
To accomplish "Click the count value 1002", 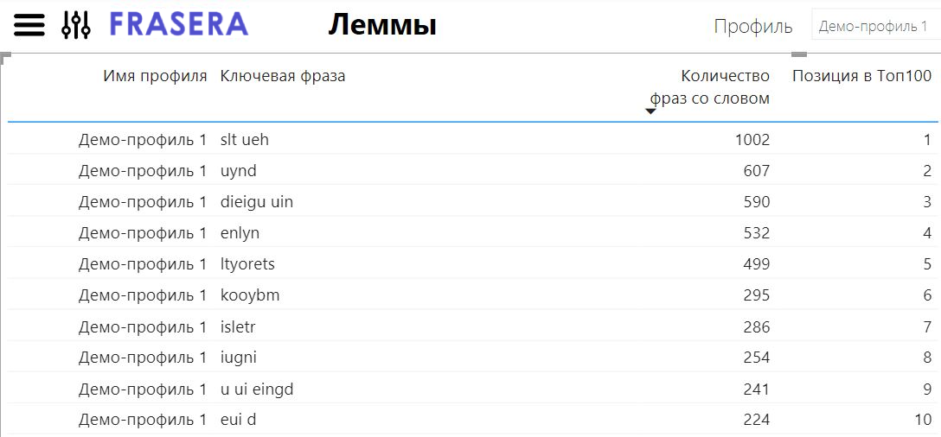I will (751, 140).
